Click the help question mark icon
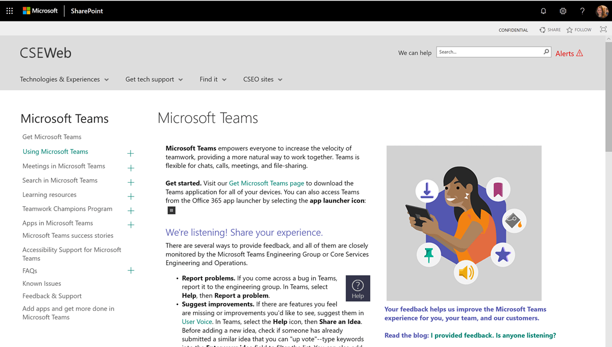The image size is (612, 347). tap(582, 11)
